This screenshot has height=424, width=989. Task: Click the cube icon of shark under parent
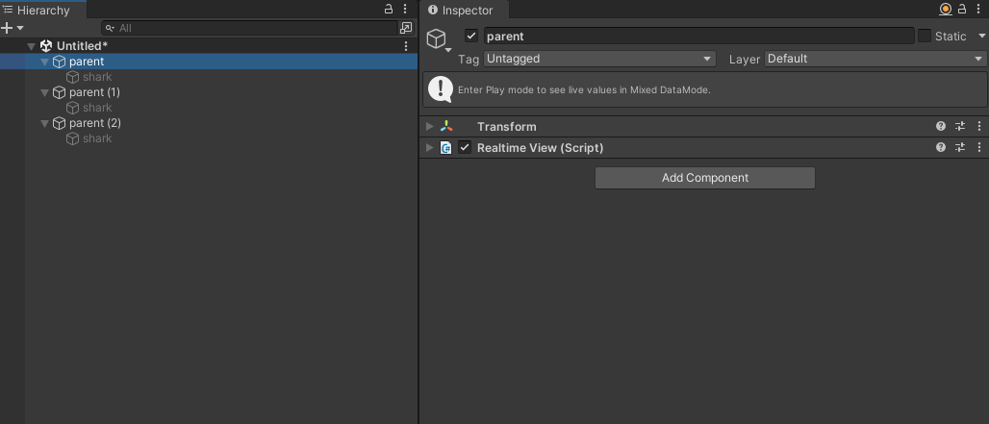click(72, 77)
